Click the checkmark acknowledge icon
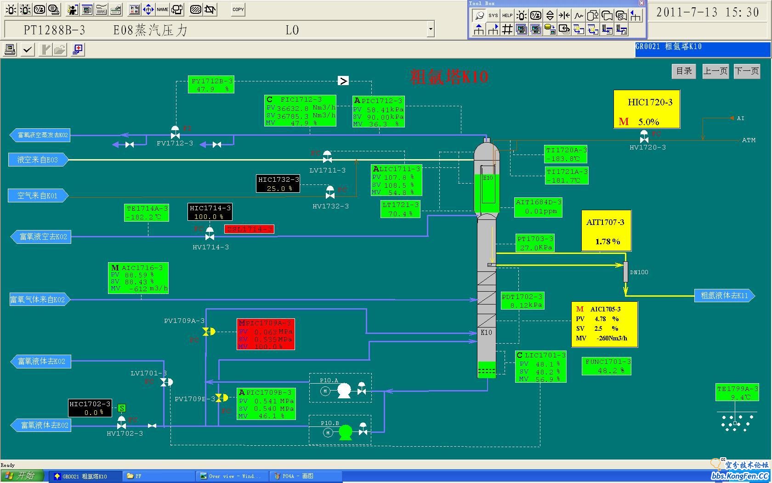The width and height of the screenshot is (772, 483). tap(28, 49)
